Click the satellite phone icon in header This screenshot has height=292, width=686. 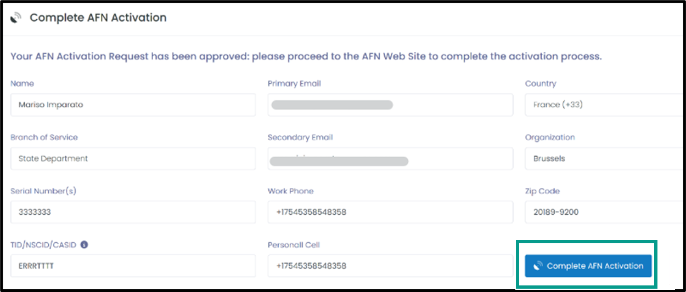pyautogui.click(x=16, y=18)
